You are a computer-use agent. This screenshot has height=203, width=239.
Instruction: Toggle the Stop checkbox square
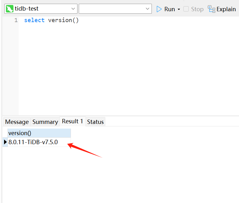(x=186, y=9)
